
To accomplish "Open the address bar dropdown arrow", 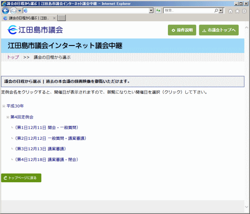I will [151, 10].
